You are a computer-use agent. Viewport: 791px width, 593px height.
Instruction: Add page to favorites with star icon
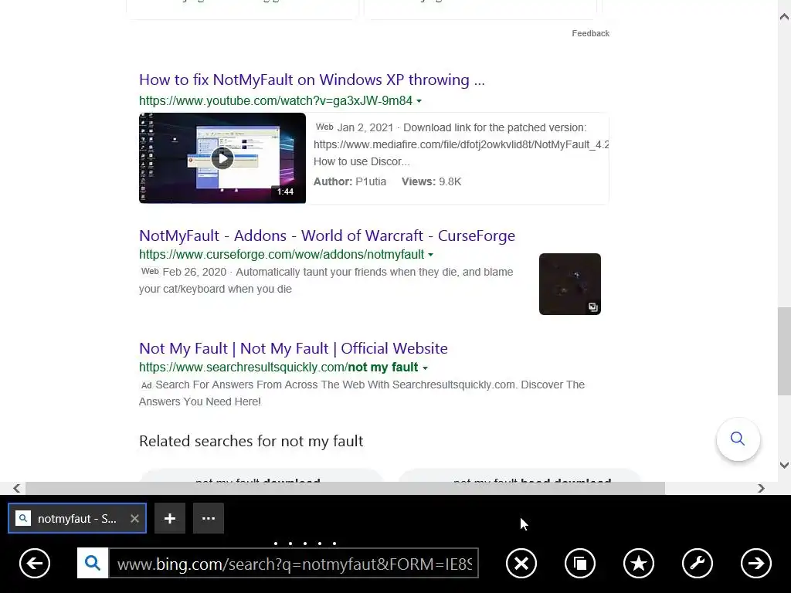(x=639, y=563)
